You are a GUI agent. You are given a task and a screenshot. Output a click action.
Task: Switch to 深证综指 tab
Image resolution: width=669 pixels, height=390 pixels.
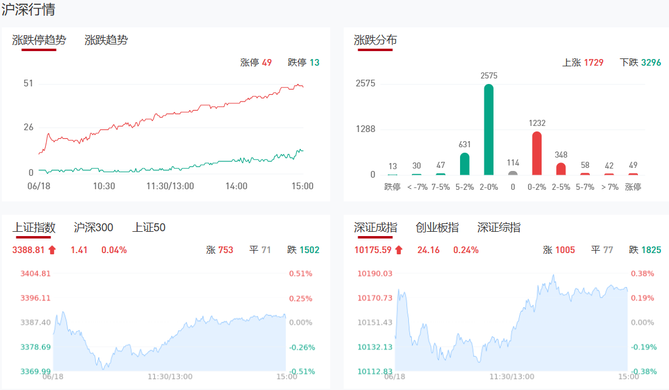(x=499, y=228)
